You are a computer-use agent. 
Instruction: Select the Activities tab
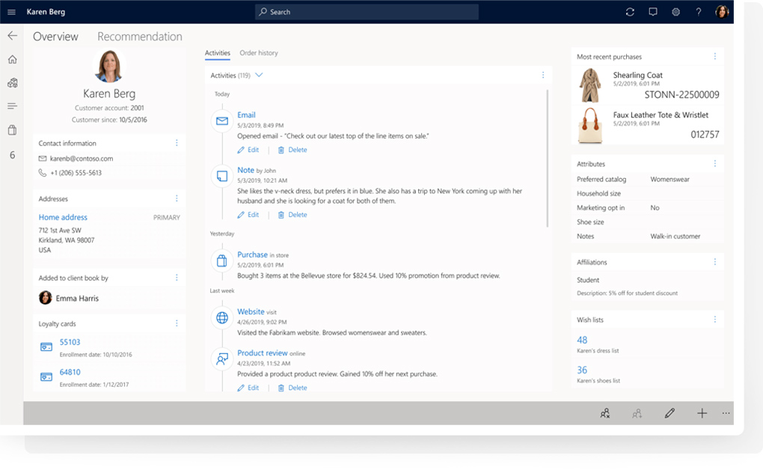[x=218, y=53]
